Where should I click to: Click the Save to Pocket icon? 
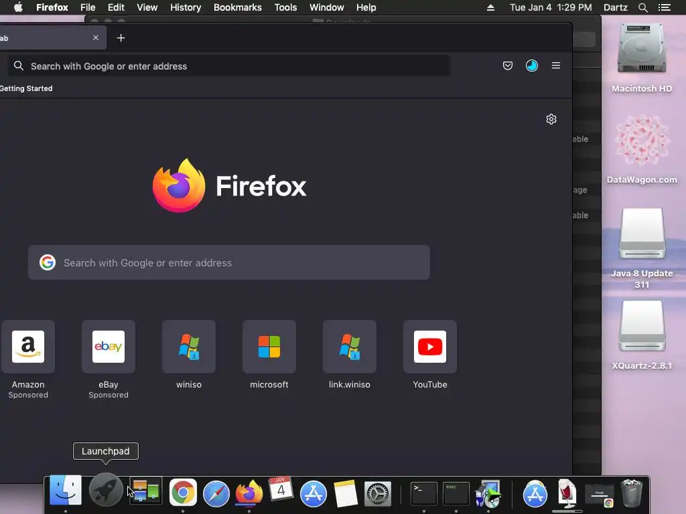(508, 66)
